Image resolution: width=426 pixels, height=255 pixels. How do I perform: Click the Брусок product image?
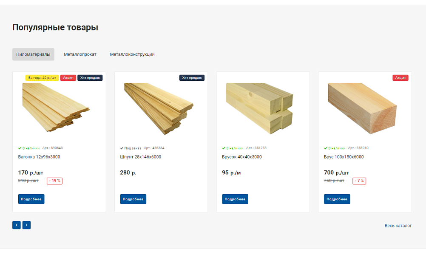259,108
